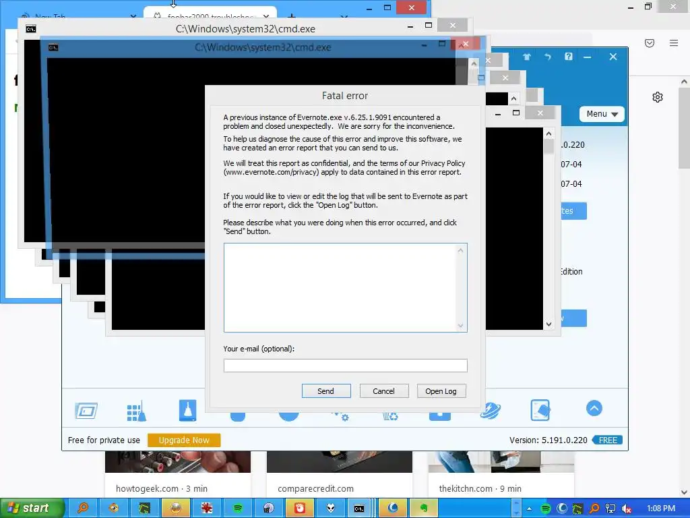Click the speaker-disc taskbar icon
Image resolution: width=690 pixels, height=518 pixels.
pyautogui.click(x=269, y=508)
